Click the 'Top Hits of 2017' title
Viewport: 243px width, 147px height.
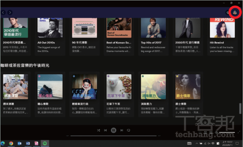coord(151,42)
